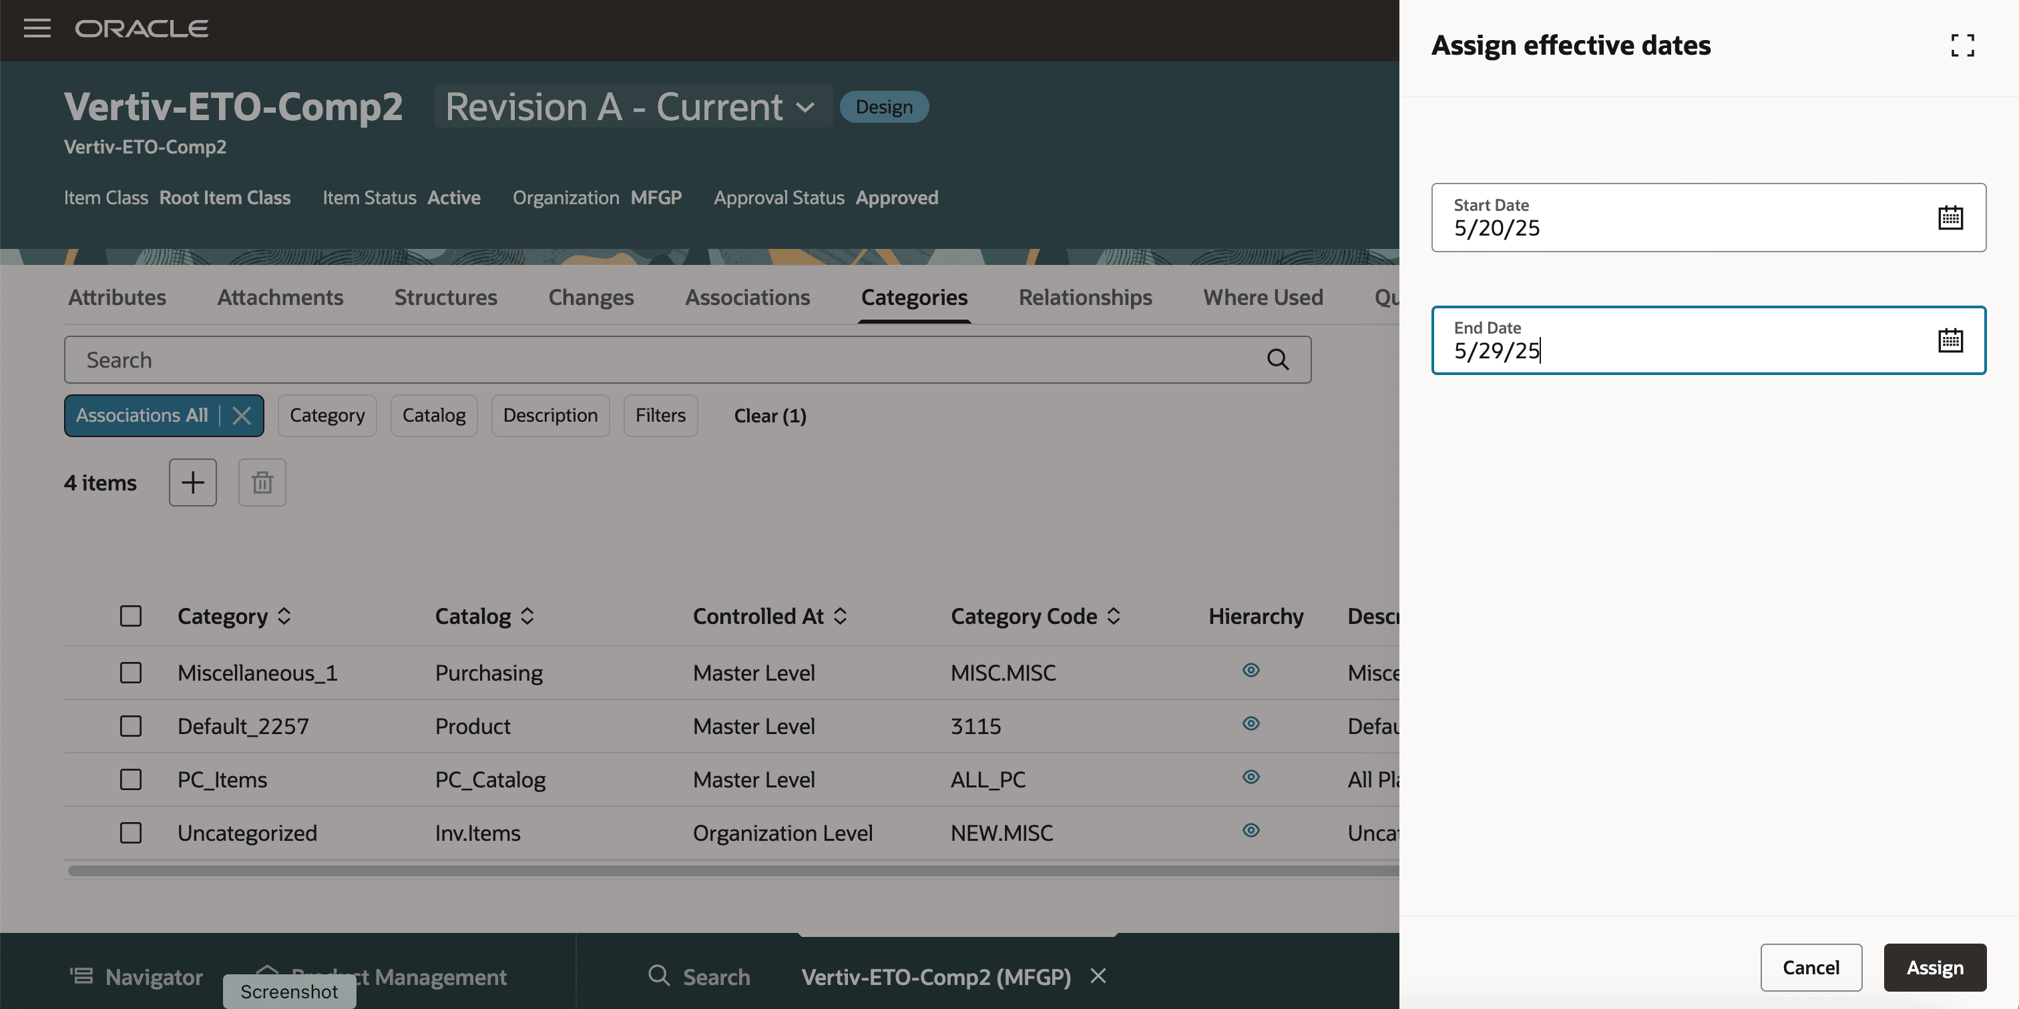Click the delete trash can icon
Viewport: 2019px width, 1009px height.
pyautogui.click(x=262, y=482)
